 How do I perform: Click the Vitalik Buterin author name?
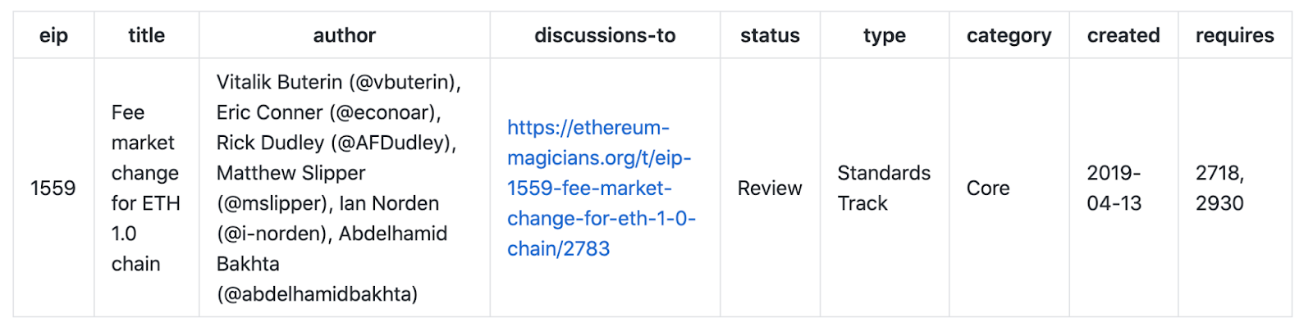coord(279,82)
